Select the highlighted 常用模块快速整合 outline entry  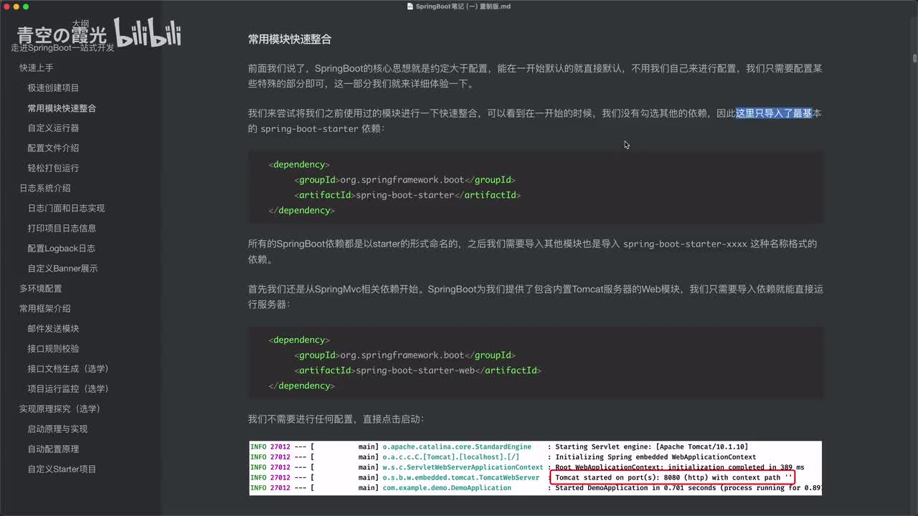[62, 108]
